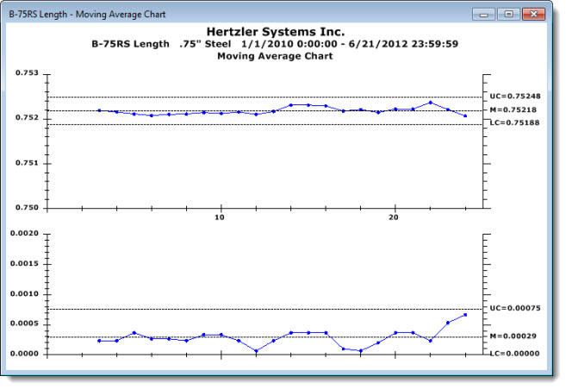The height and width of the screenshot is (389, 566).
Task: Select the final highest point in lower chart
Action: pos(465,315)
